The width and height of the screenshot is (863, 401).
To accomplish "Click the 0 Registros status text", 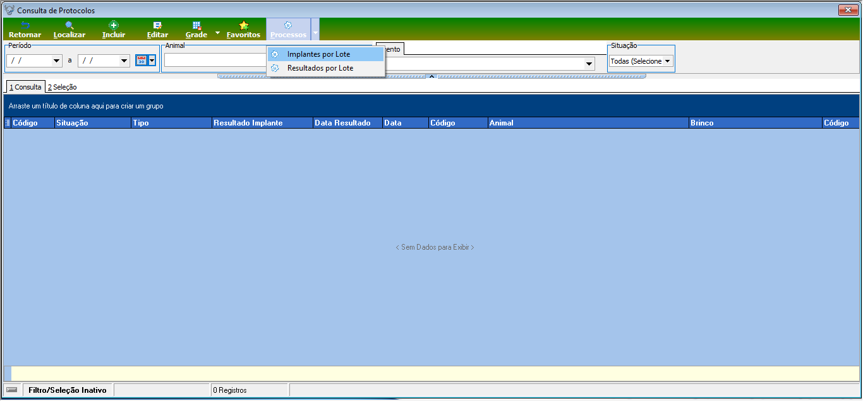I will [x=230, y=390].
